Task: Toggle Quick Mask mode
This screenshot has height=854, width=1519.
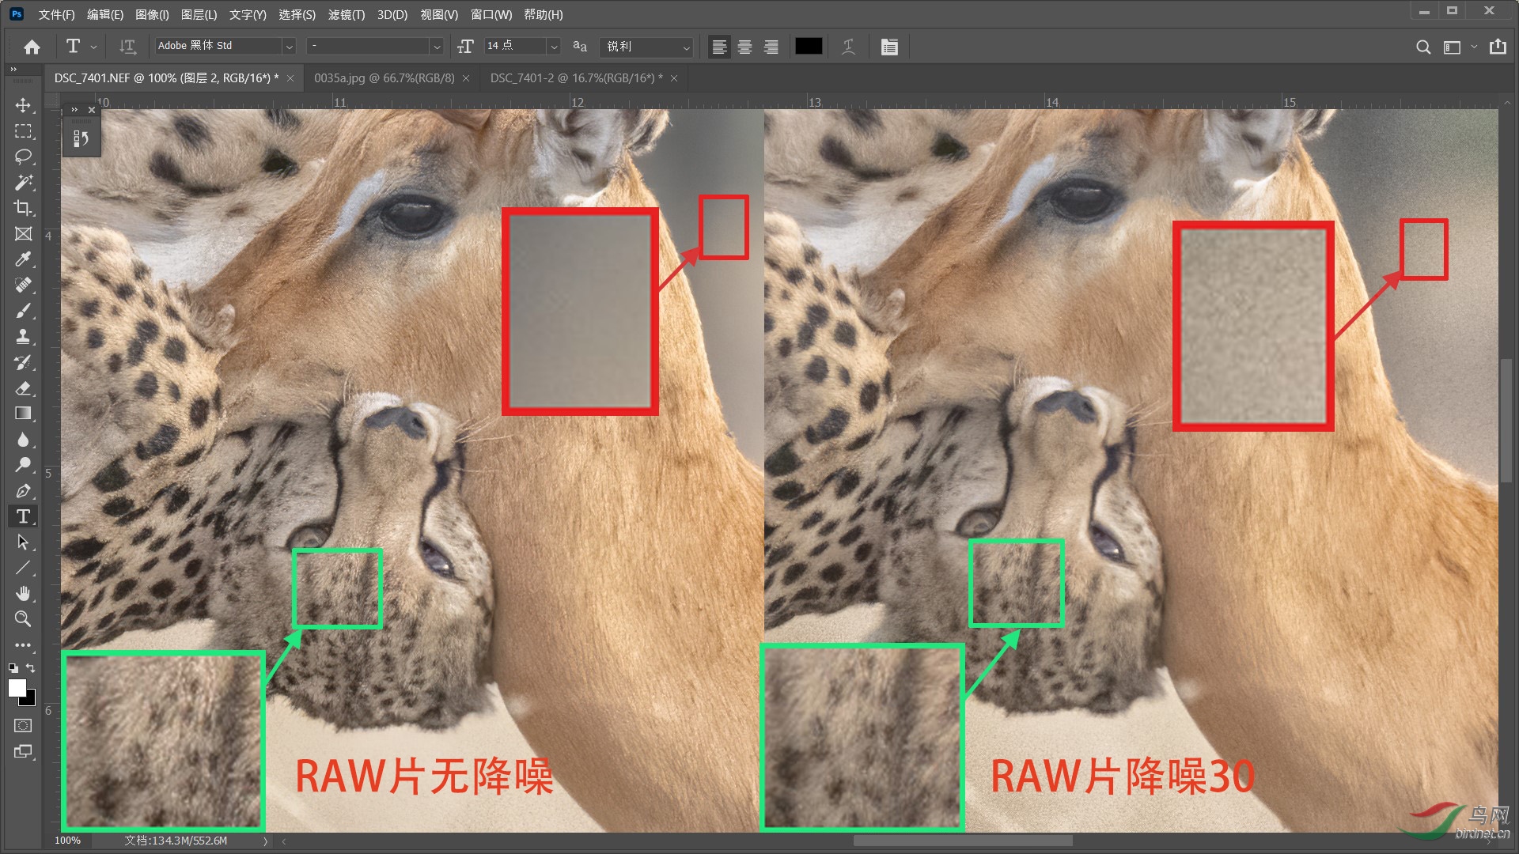Action: pos(23,726)
